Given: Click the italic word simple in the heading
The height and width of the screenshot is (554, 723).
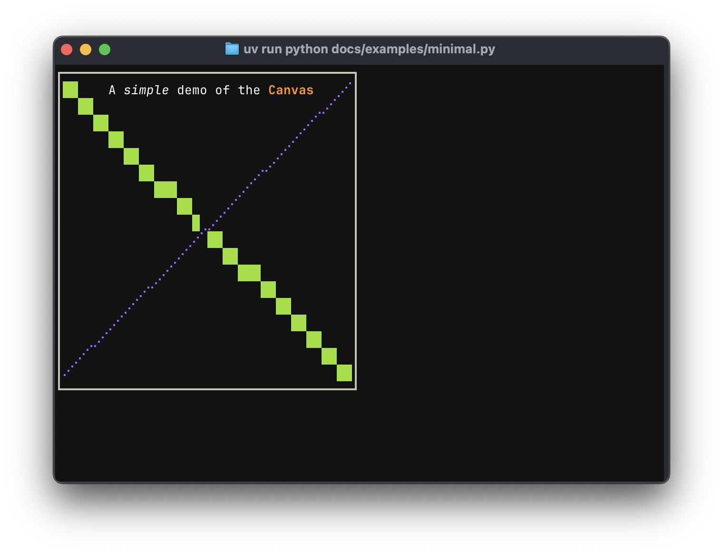Looking at the screenshot, I should [146, 90].
